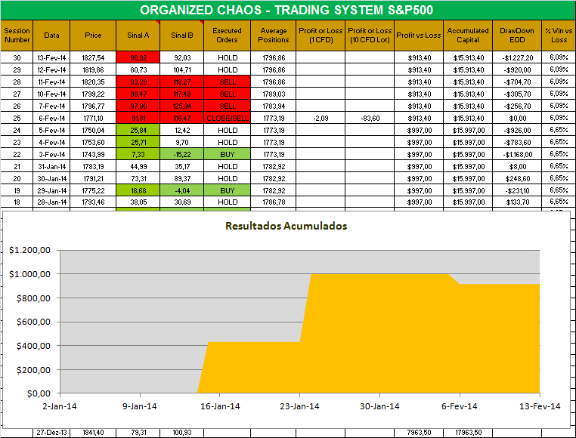Viewport: 576px width, 438px height.
Task: Select price cell 1799,22
Action: [93, 94]
